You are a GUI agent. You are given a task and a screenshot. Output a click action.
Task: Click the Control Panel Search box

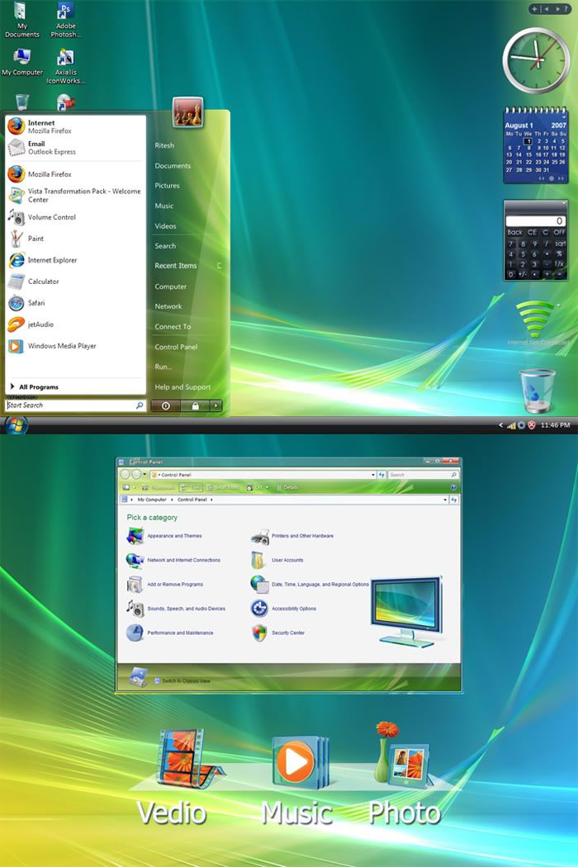pos(423,475)
